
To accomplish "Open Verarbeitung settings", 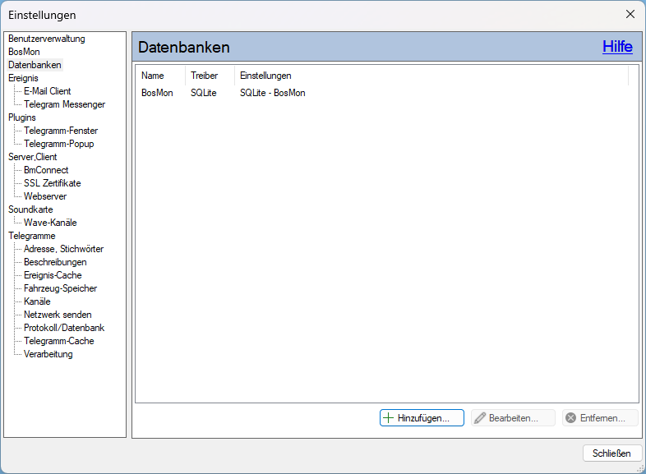I will tap(48, 354).
